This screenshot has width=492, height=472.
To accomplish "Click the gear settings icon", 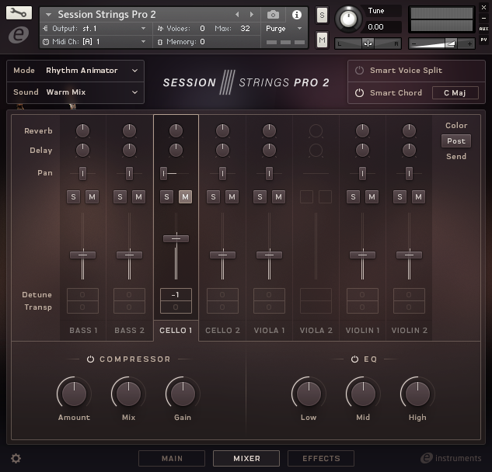I will 16,459.
